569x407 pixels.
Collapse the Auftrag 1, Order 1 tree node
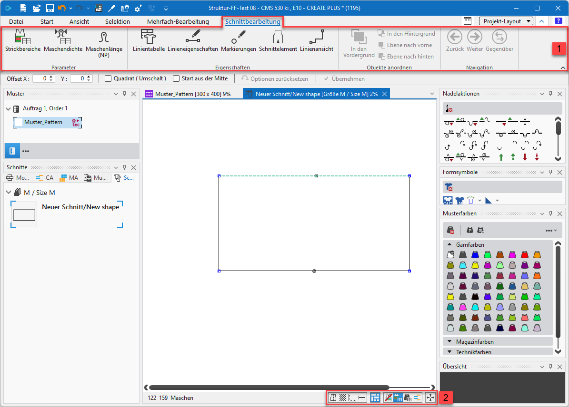pyautogui.click(x=9, y=109)
